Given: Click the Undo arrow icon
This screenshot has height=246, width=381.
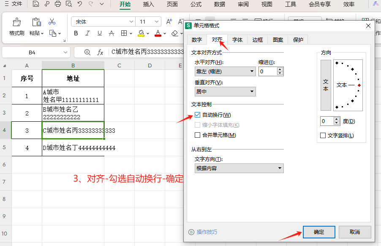Looking at the screenshot, I should (x=80, y=4).
